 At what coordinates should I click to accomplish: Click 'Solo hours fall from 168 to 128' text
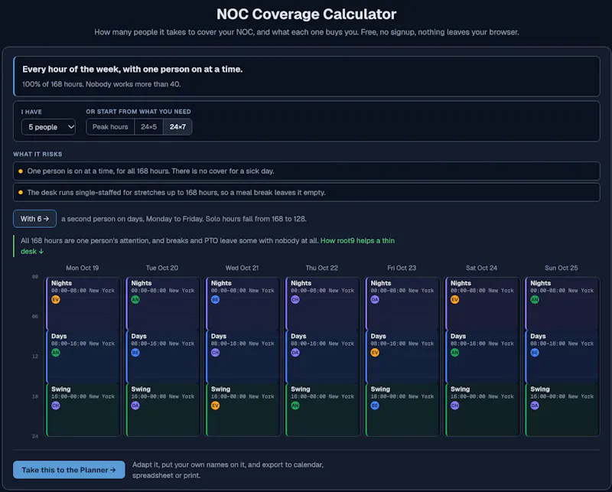click(256, 219)
